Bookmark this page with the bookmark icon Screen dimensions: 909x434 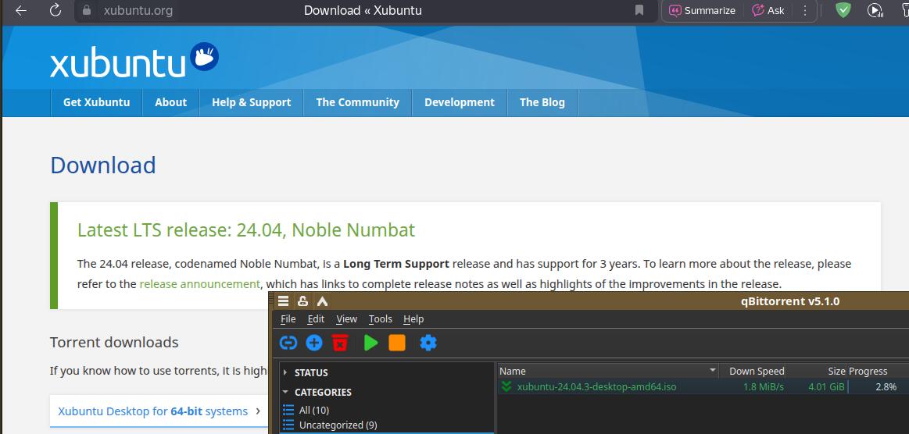point(639,10)
